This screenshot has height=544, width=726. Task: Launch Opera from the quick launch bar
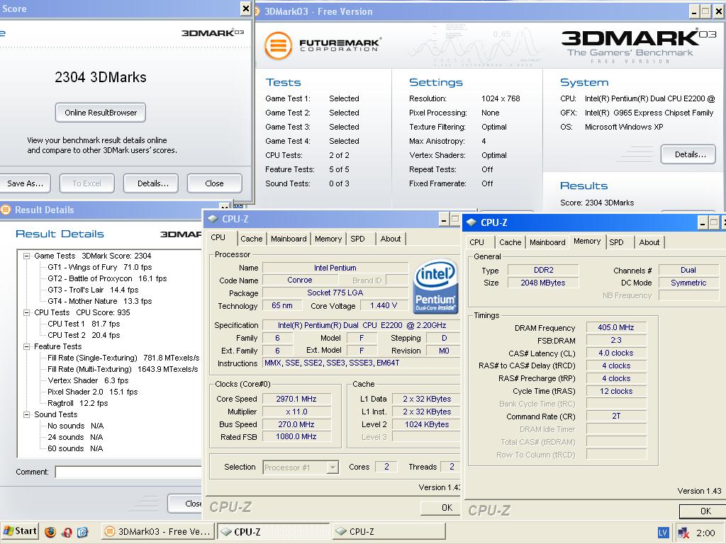coord(66,532)
